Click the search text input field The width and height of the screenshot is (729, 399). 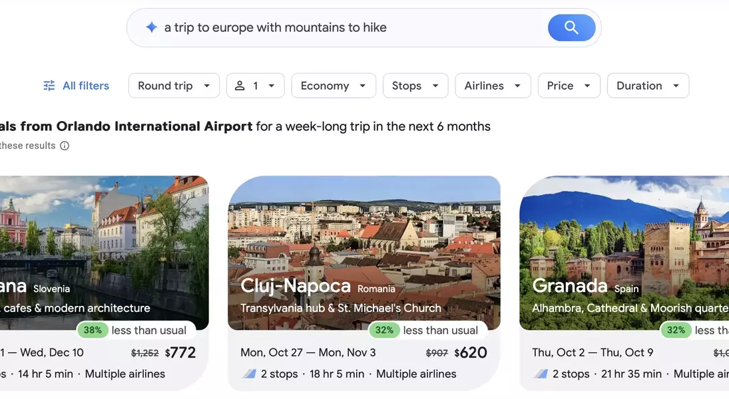coord(346,27)
